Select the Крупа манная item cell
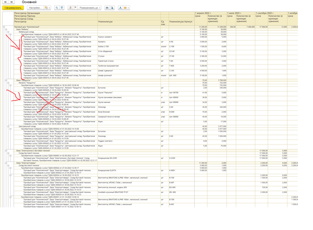Screen dimensions: 313x230 (x=129, y=104)
